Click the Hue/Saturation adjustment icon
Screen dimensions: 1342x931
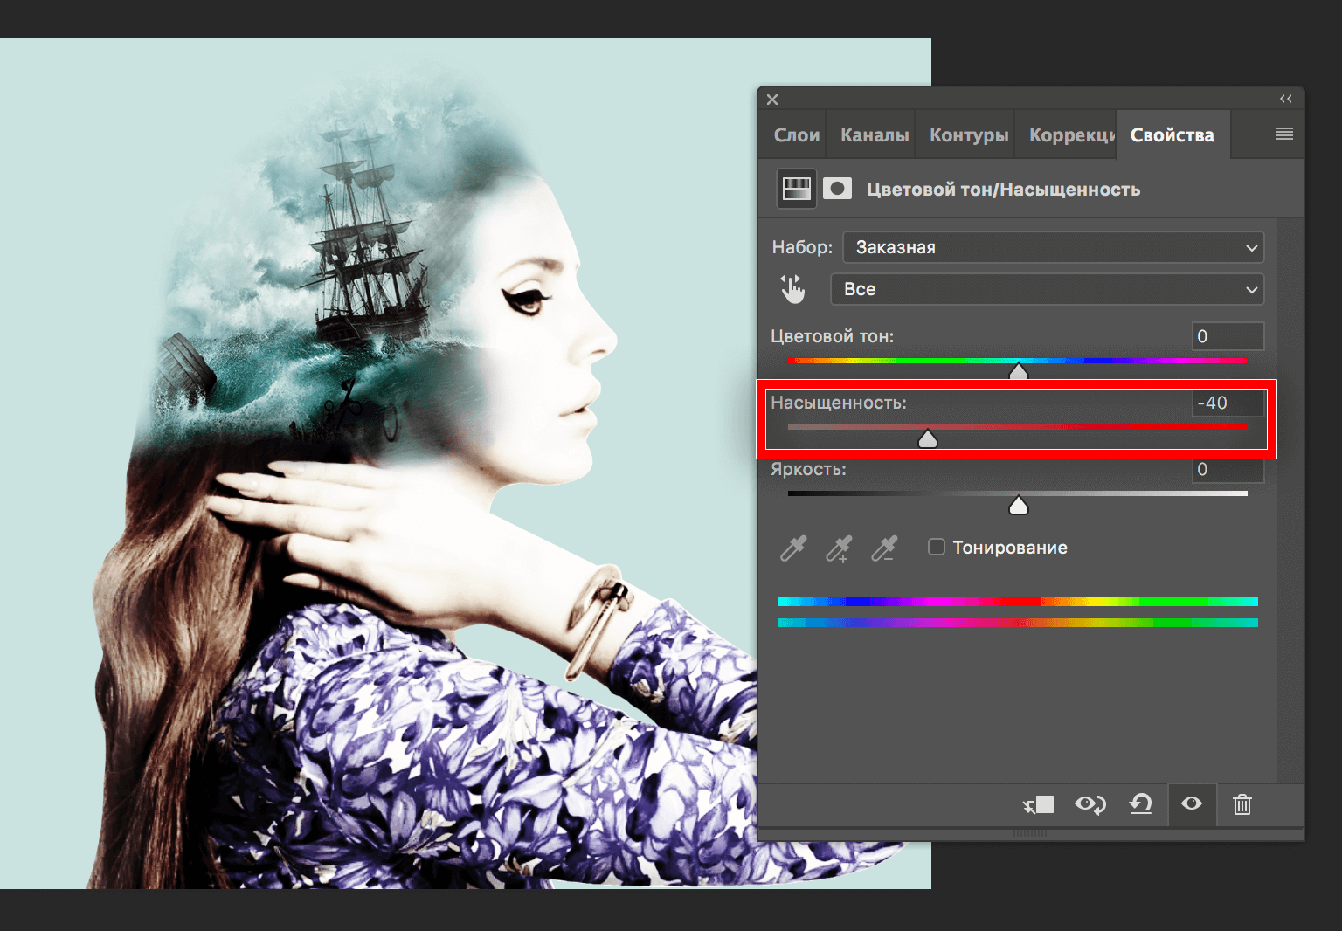click(797, 189)
